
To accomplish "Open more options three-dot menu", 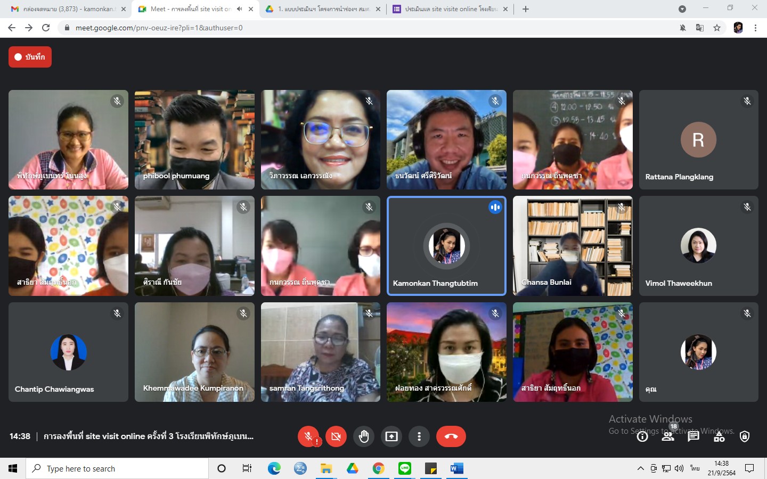I will click(419, 436).
